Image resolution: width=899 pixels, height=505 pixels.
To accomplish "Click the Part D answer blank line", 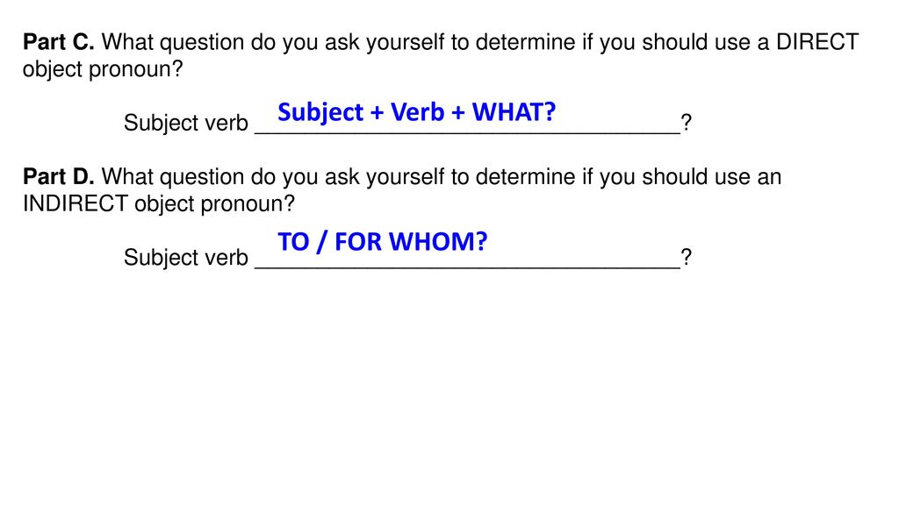I will 467,267.
